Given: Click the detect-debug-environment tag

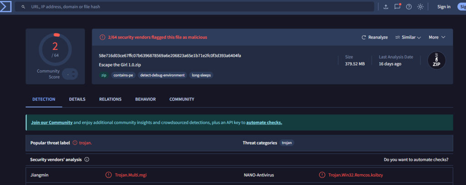Looking at the screenshot, I should point(162,75).
